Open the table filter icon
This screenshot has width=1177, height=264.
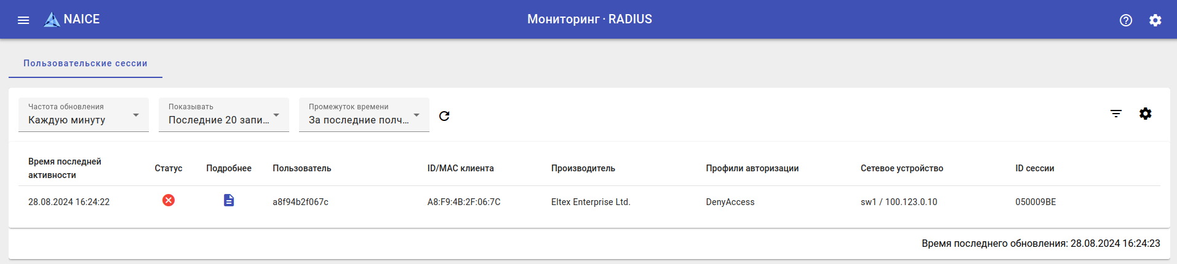coord(1115,114)
